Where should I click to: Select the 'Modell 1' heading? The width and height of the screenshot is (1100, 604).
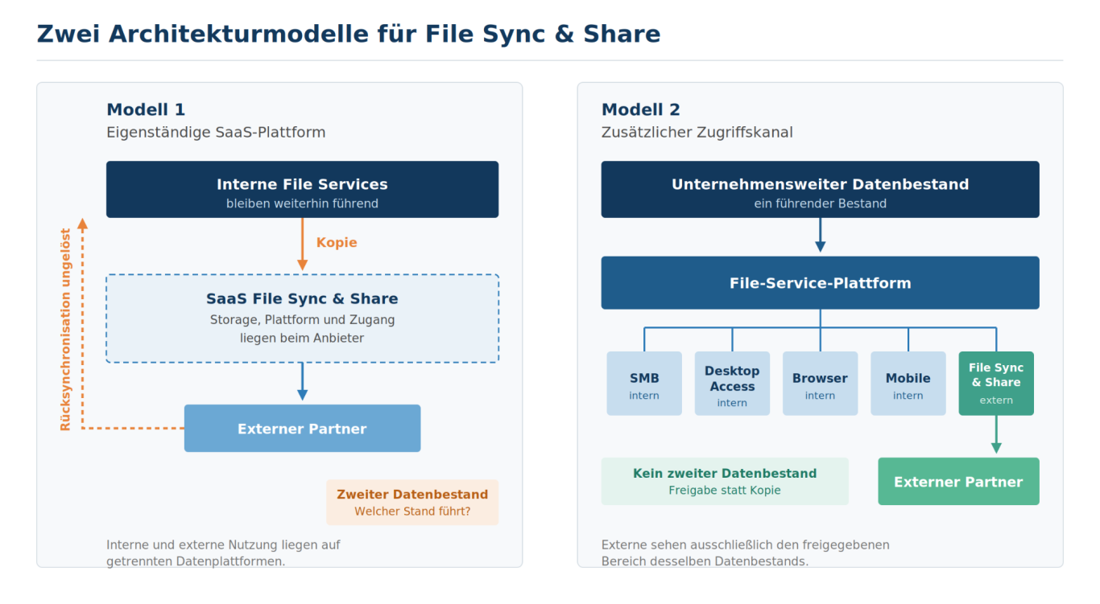pos(146,109)
